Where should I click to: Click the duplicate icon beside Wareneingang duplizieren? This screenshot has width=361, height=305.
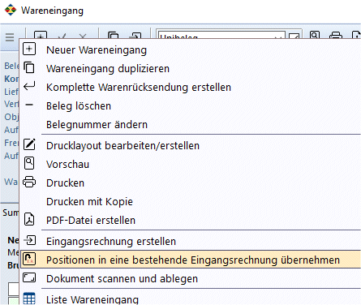tap(29, 67)
